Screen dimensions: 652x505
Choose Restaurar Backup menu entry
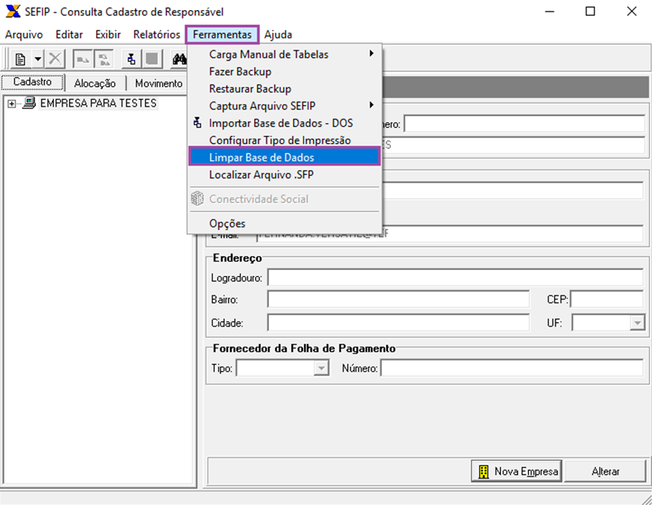284,89
